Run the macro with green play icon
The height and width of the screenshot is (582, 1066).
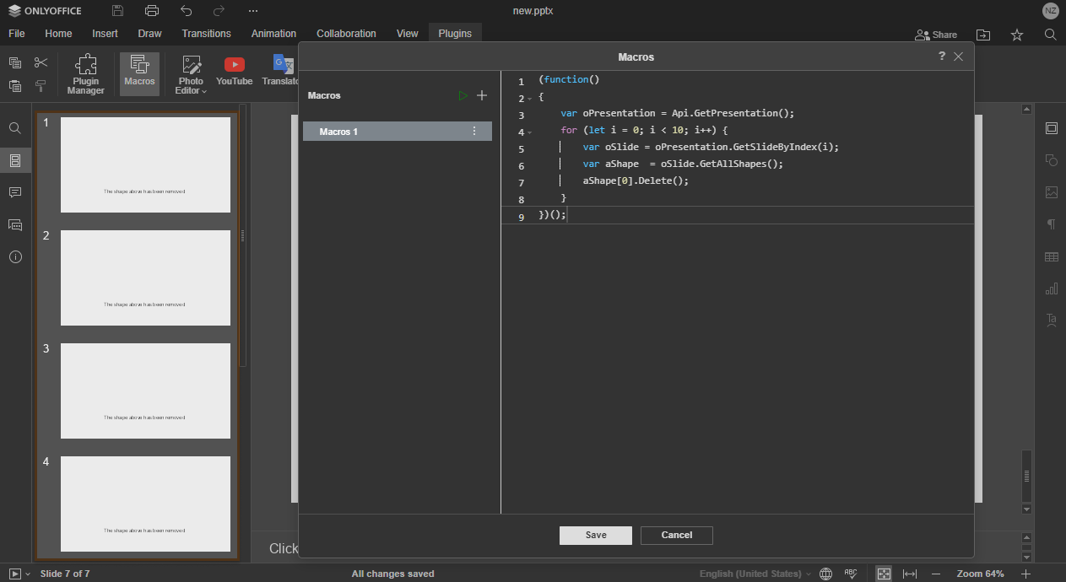[463, 96]
